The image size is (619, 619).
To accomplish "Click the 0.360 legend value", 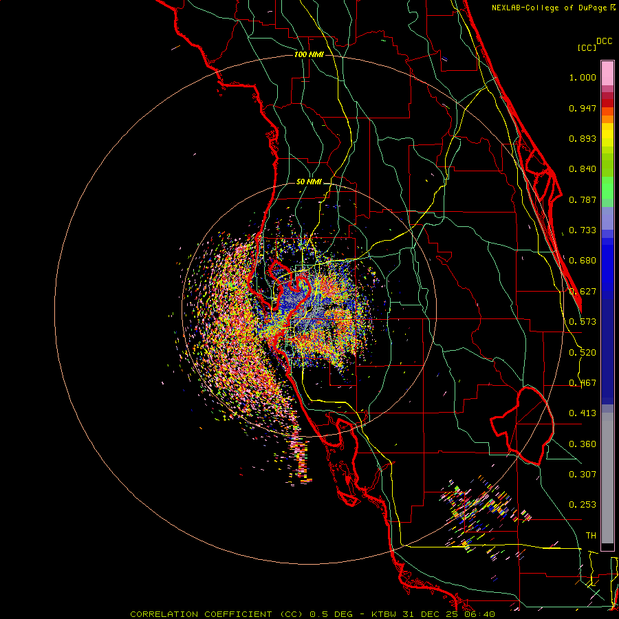I will coord(583,444).
